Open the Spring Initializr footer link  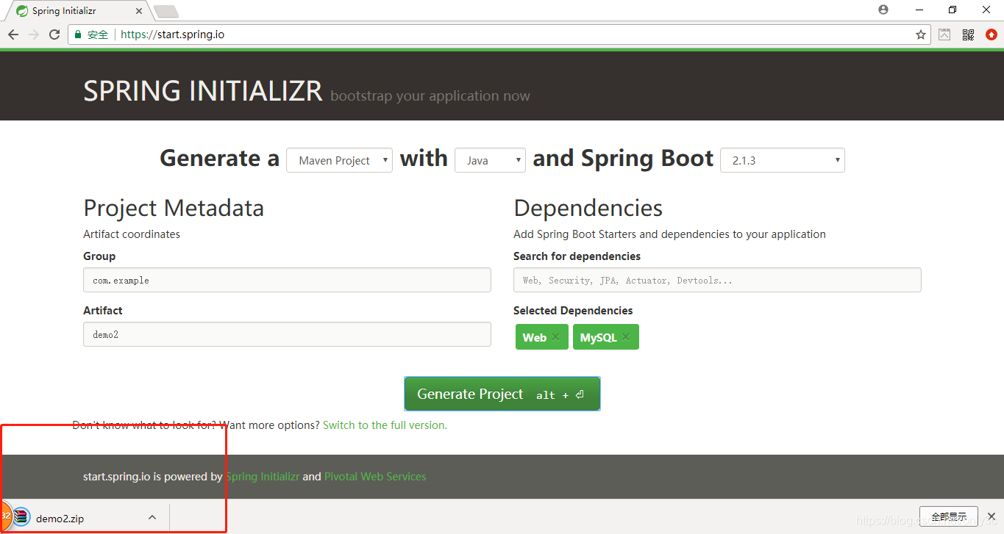(x=263, y=477)
